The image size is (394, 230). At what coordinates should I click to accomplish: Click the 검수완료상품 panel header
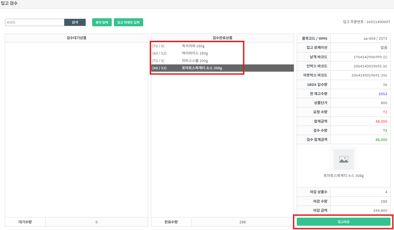click(222, 38)
